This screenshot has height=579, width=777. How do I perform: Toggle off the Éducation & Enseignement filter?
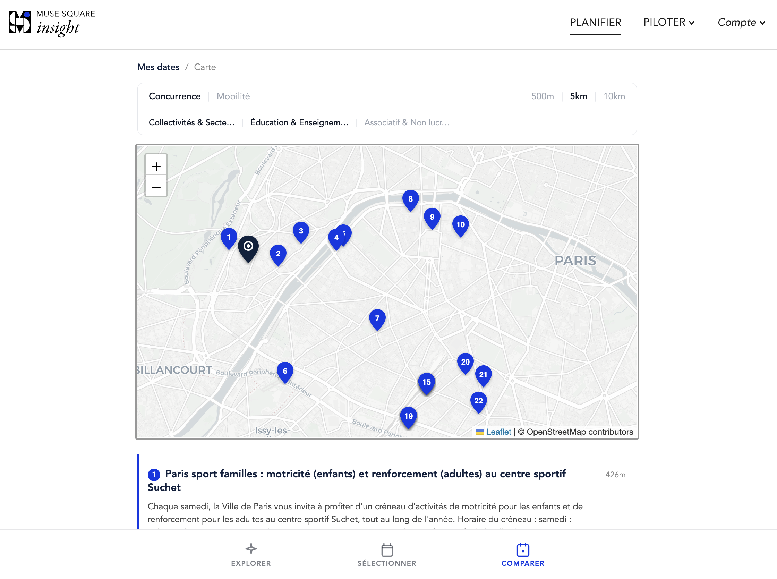coord(299,122)
